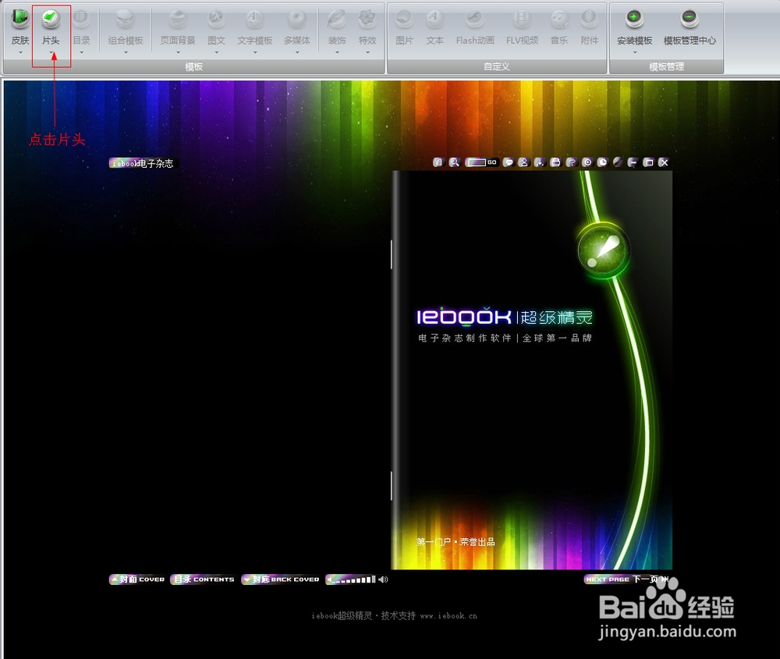Click the printer icon in viewer toolbar

click(555, 162)
